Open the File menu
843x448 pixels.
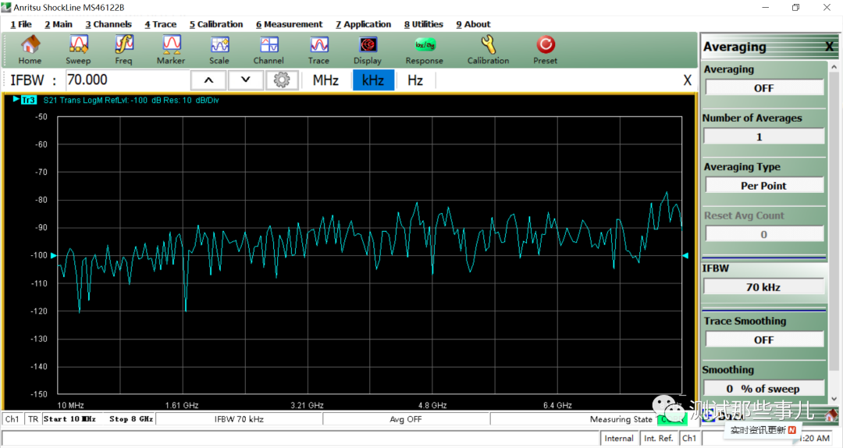(21, 24)
